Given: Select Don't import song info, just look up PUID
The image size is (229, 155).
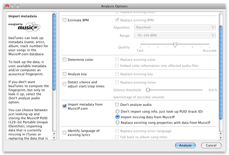Looking at the screenshot, I should pos(118,111).
